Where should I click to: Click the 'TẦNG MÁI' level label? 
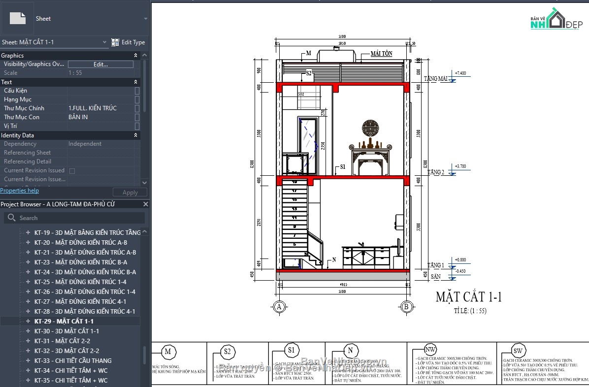(x=436, y=78)
